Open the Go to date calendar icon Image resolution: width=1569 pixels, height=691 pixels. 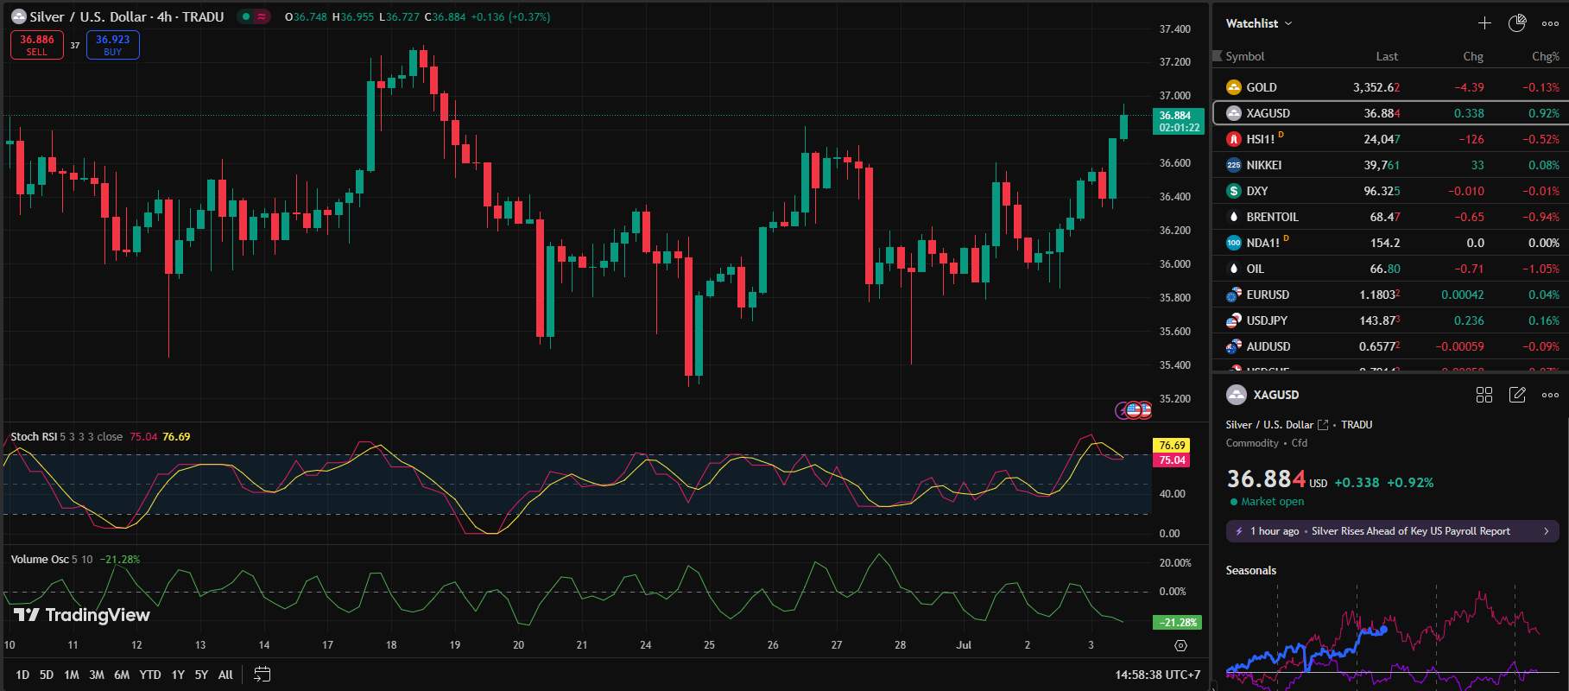pyautogui.click(x=263, y=675)
